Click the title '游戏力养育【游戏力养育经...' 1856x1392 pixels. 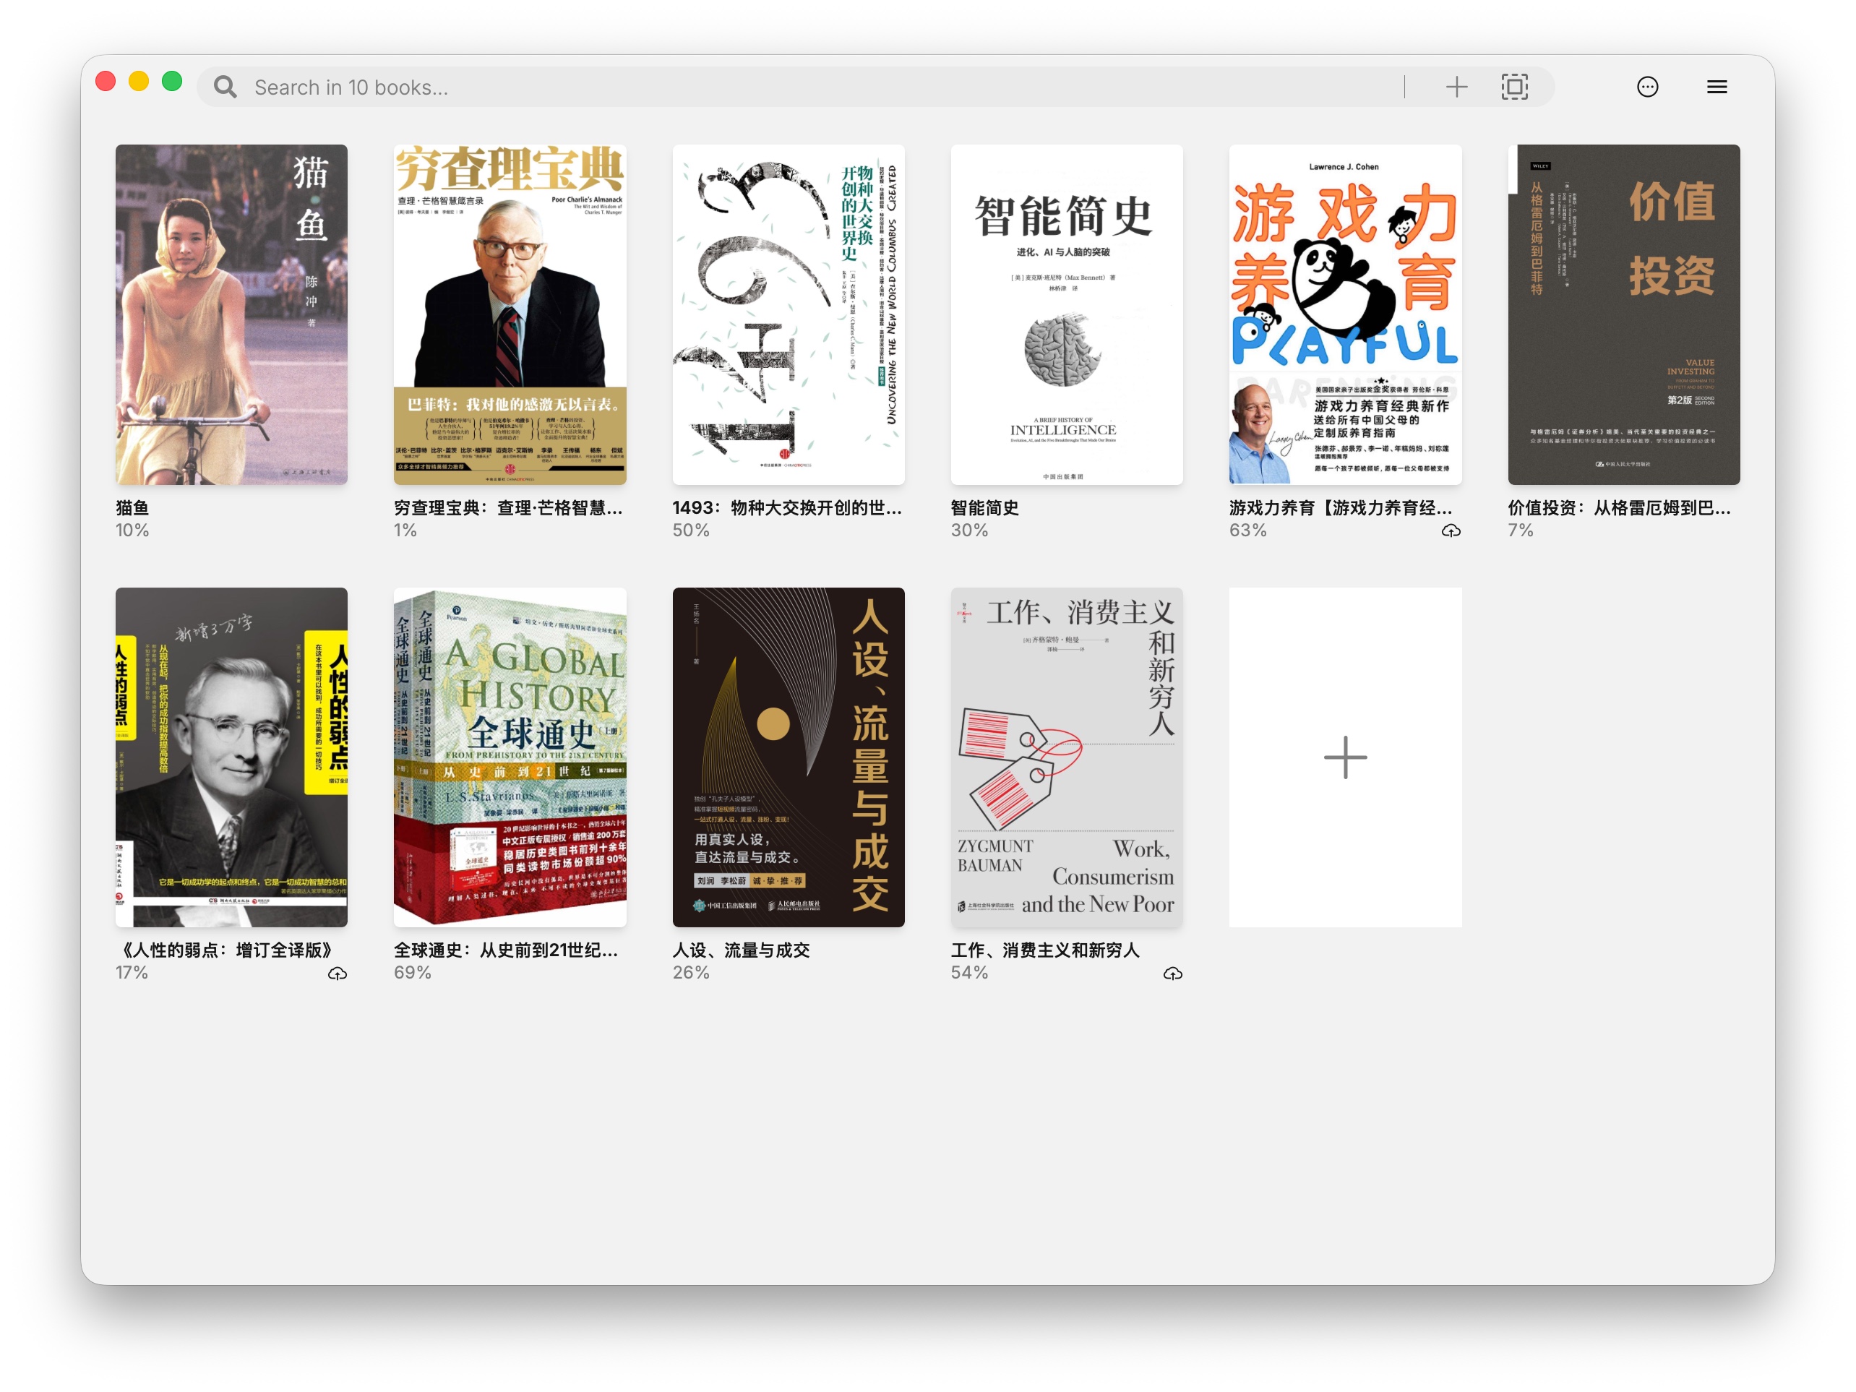click(1341, 507)
